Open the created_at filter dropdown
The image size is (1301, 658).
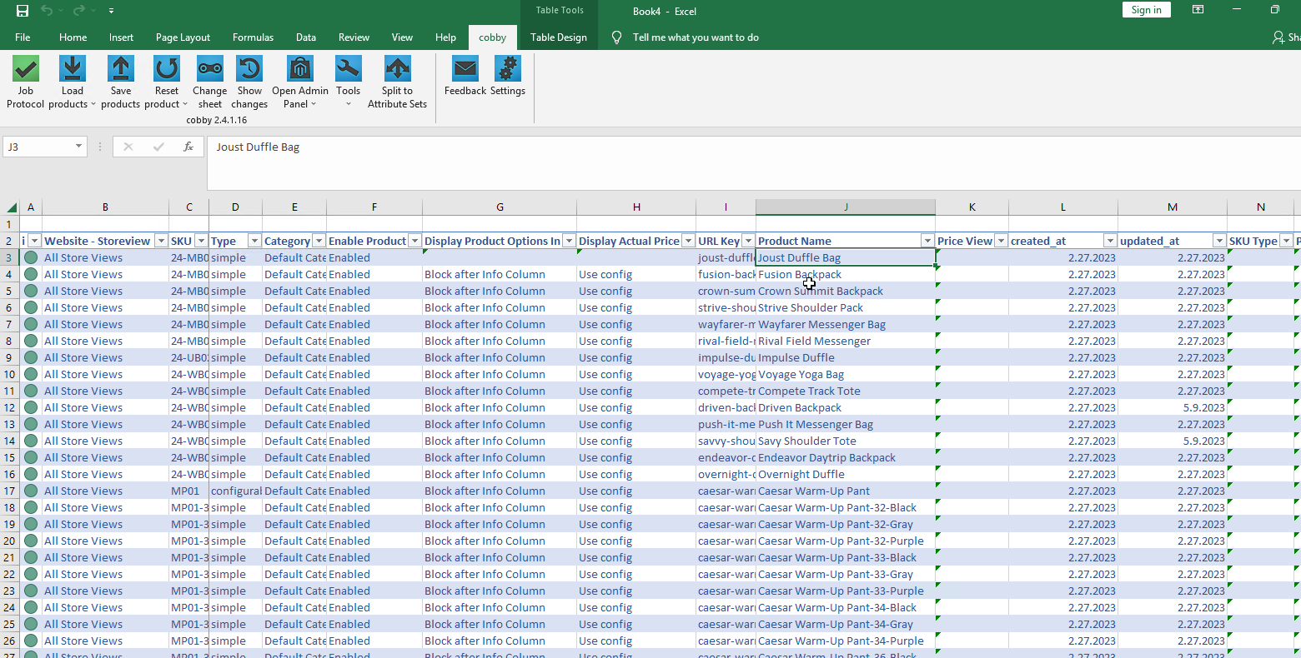(x=1110, y=241)
